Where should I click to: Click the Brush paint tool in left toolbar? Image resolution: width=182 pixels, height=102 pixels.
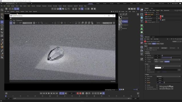coord(2,50)
